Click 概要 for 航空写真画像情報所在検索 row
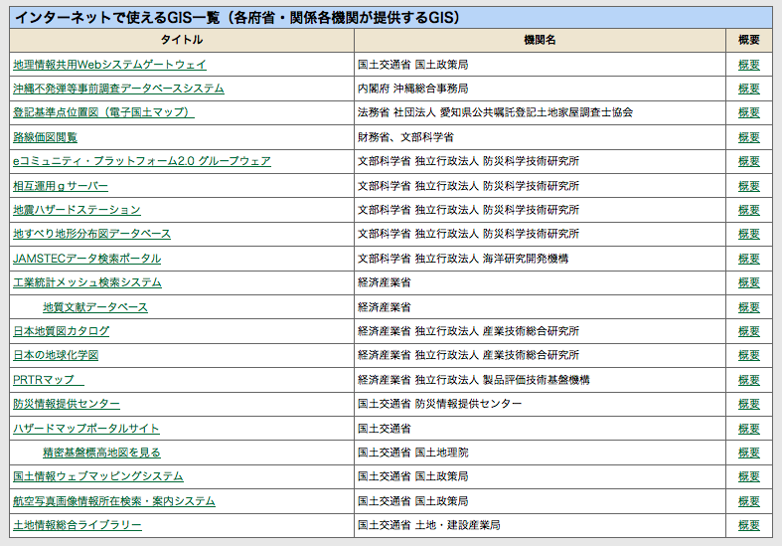This screenshot has height=546, width=782. (749, 501)
